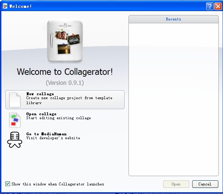Click the MediaHuman microphone mascot icon
The image size is (223, 194).
[15, 140]
